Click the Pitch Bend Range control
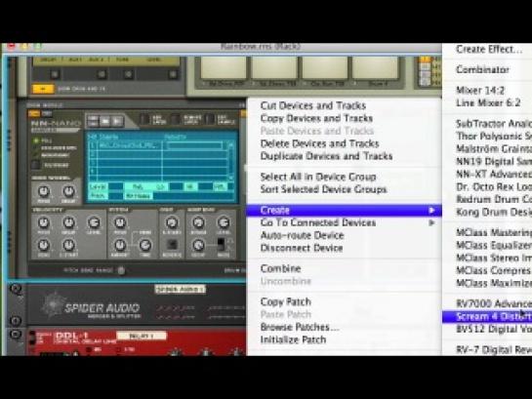The width and height of the screenshot is (532, 399). point(121,270)
